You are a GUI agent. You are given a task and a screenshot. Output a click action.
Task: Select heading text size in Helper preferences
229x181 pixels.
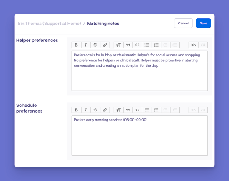118,45
